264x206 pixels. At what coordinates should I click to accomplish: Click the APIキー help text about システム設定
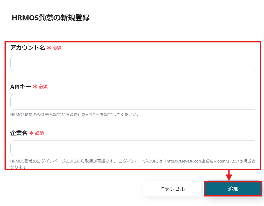point(75,115)
